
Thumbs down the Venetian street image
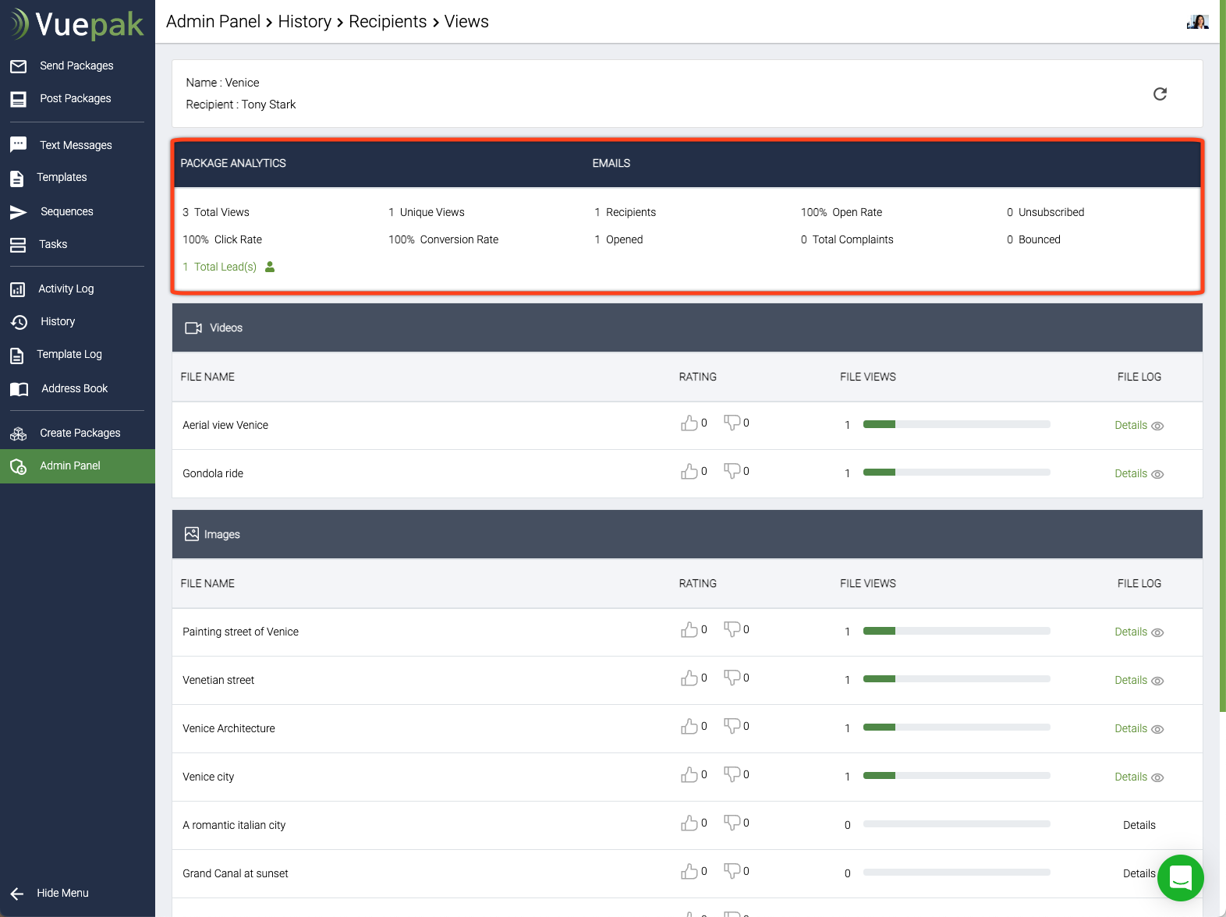coord(732,678)
